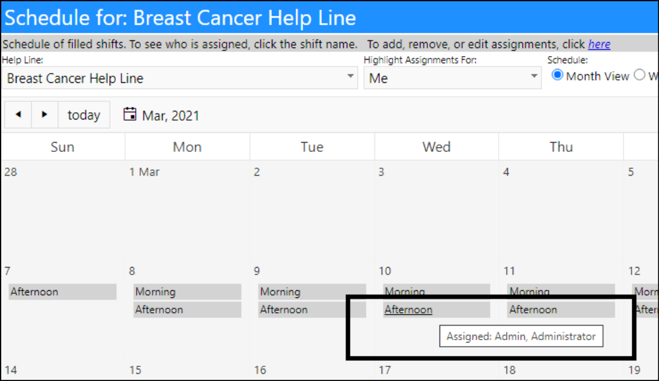Go to previous month arrow
Screen dimensions: 659x381
(x=18, y=115)
